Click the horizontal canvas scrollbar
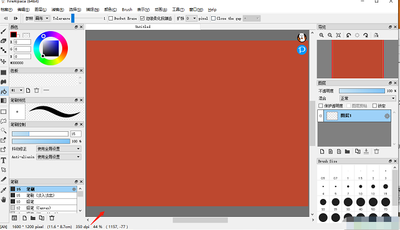 coord(200,220)
